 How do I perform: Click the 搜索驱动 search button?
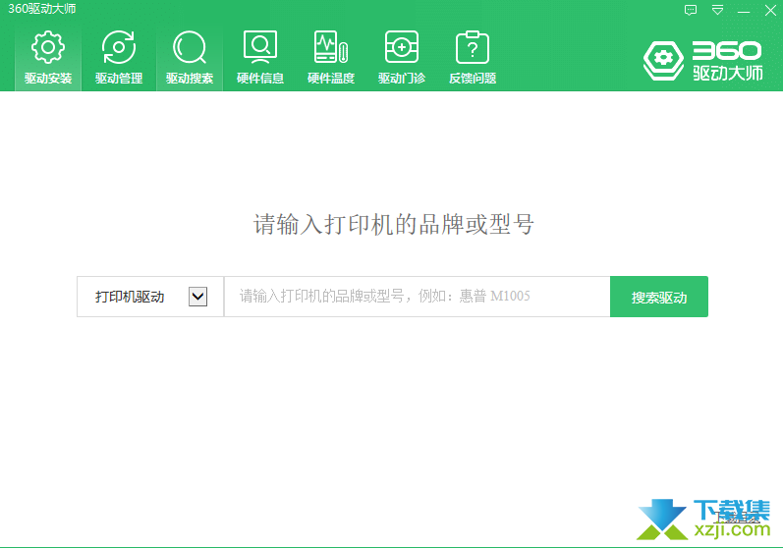[x=659, y=297]
